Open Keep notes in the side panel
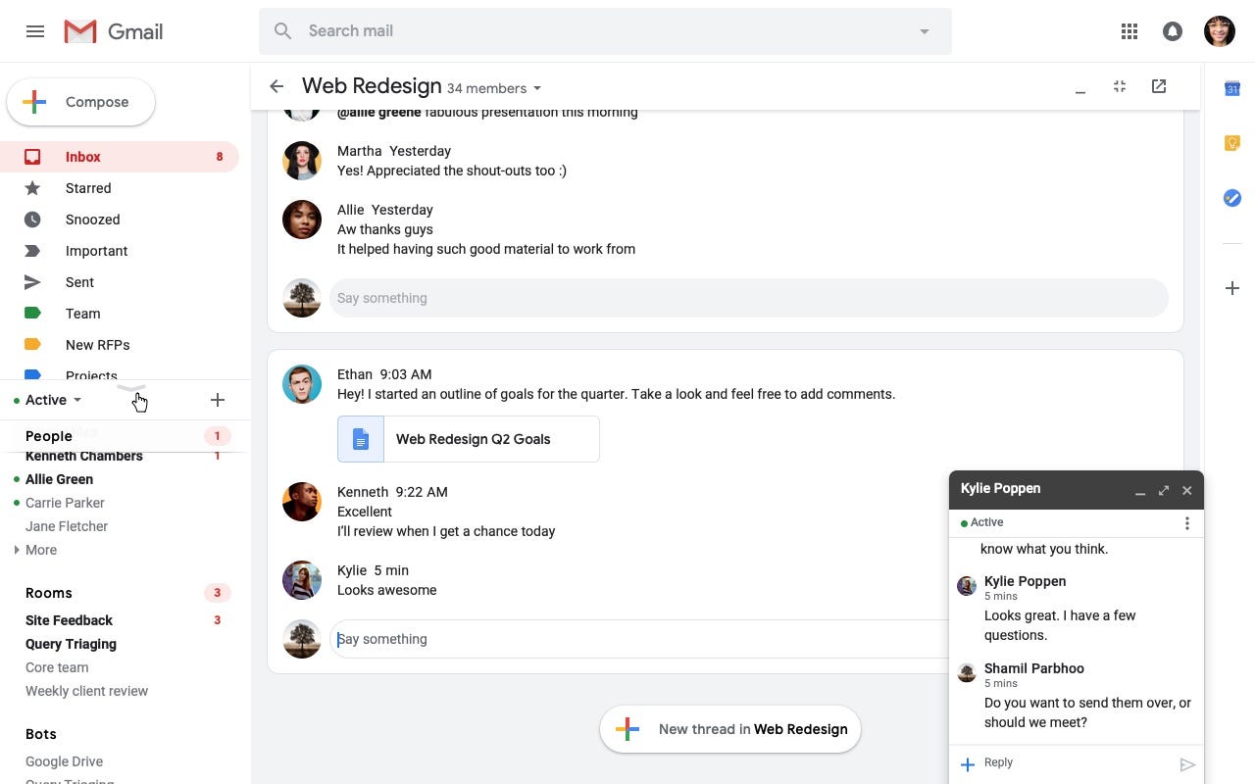Screen dimensions: 1255x784 (x=1232, y=143)
